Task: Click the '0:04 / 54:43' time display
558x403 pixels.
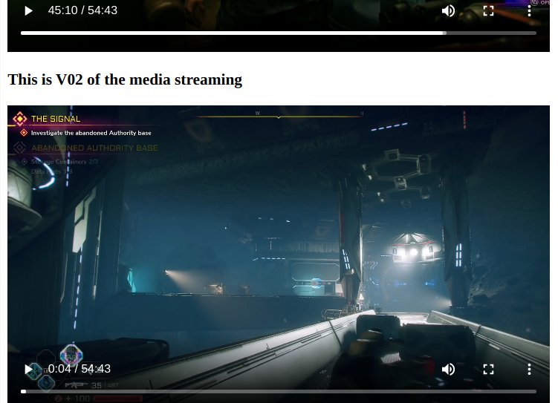Action: tap(80, 369)
